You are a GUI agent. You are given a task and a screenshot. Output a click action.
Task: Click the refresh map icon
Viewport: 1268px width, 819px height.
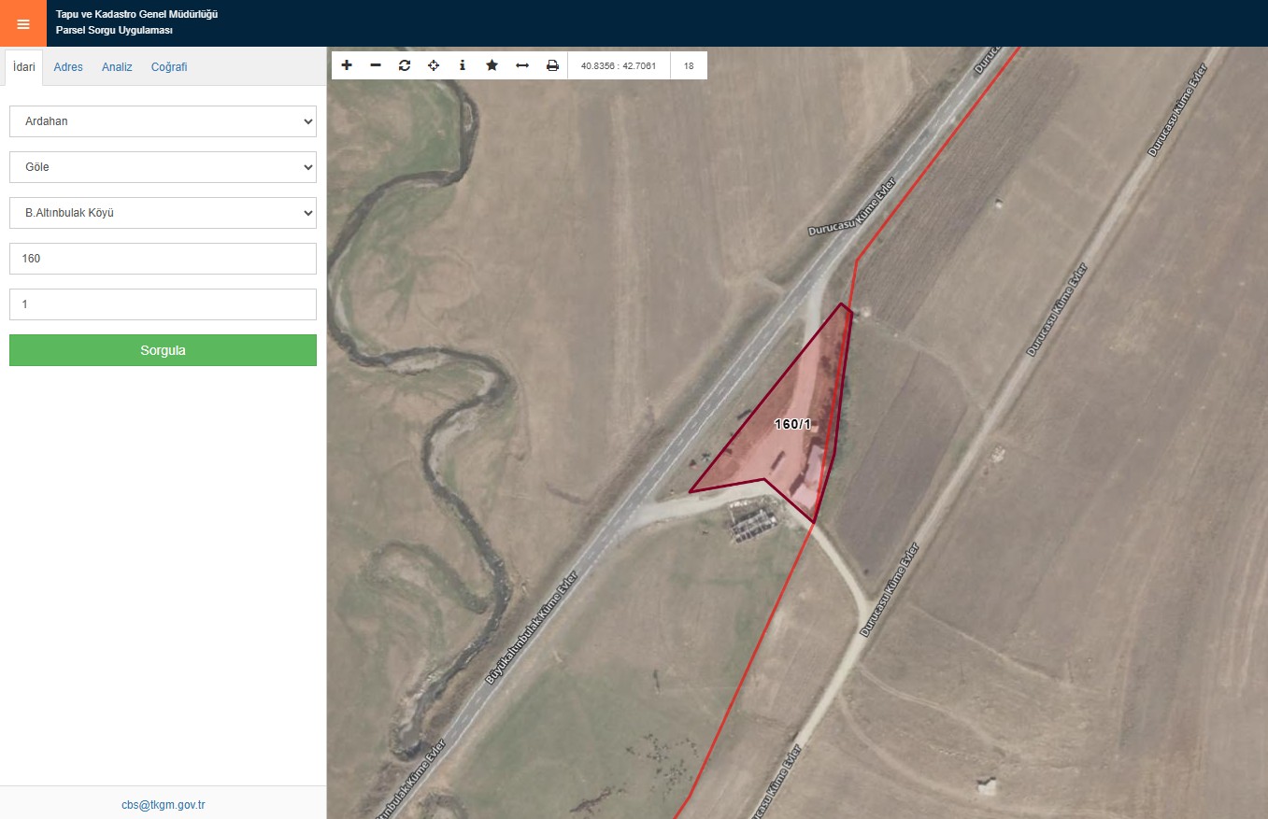click(x=405, y=65)
